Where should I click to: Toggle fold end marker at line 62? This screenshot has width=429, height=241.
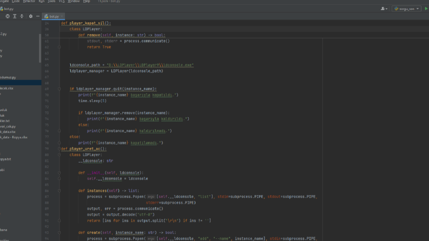[59, 47]
